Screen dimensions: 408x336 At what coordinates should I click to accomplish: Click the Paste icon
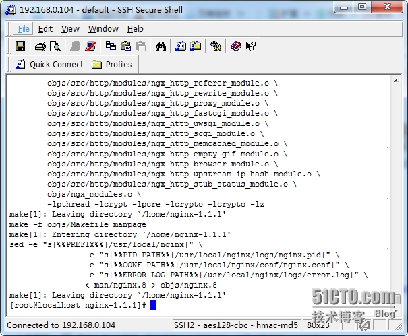pos(125,46)
